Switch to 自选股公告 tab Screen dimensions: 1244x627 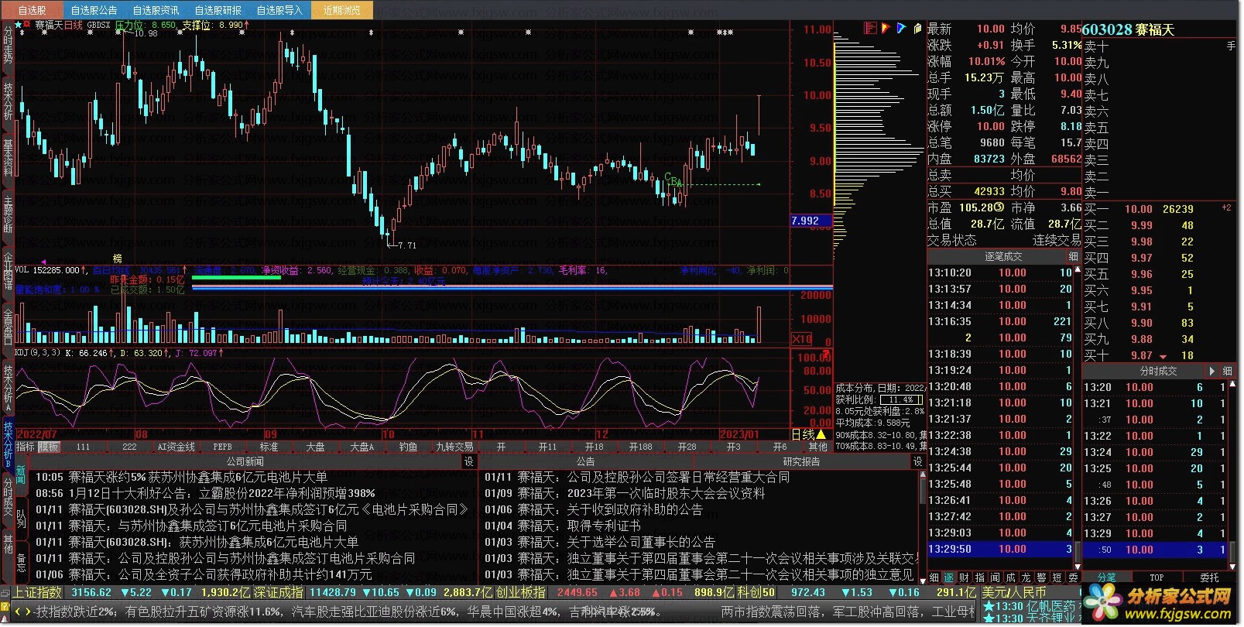[x=94, y=10]
